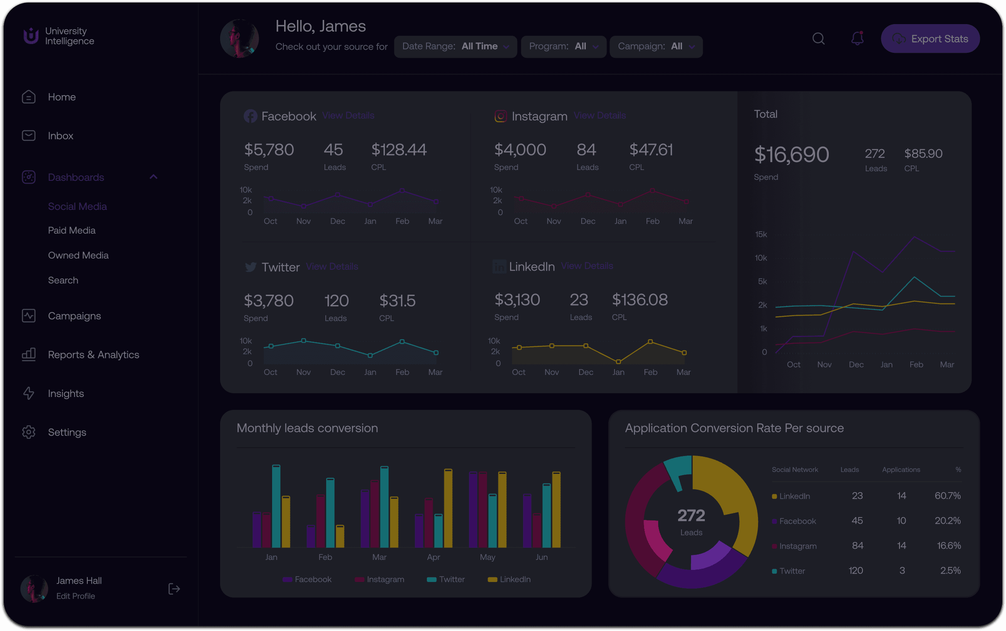Open the Program filter dropdown
This screenshot has width=1006, height=631.
pos(563,46)
